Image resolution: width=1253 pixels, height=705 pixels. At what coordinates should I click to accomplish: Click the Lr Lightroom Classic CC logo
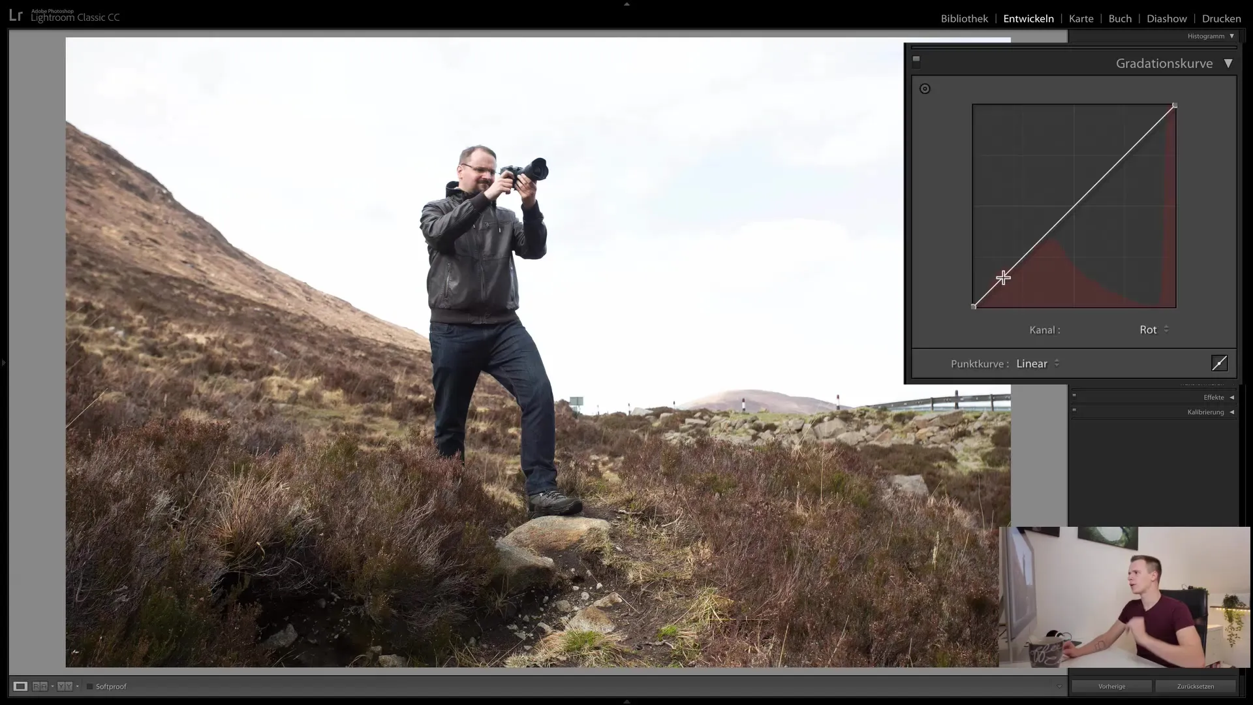[64, 16]
